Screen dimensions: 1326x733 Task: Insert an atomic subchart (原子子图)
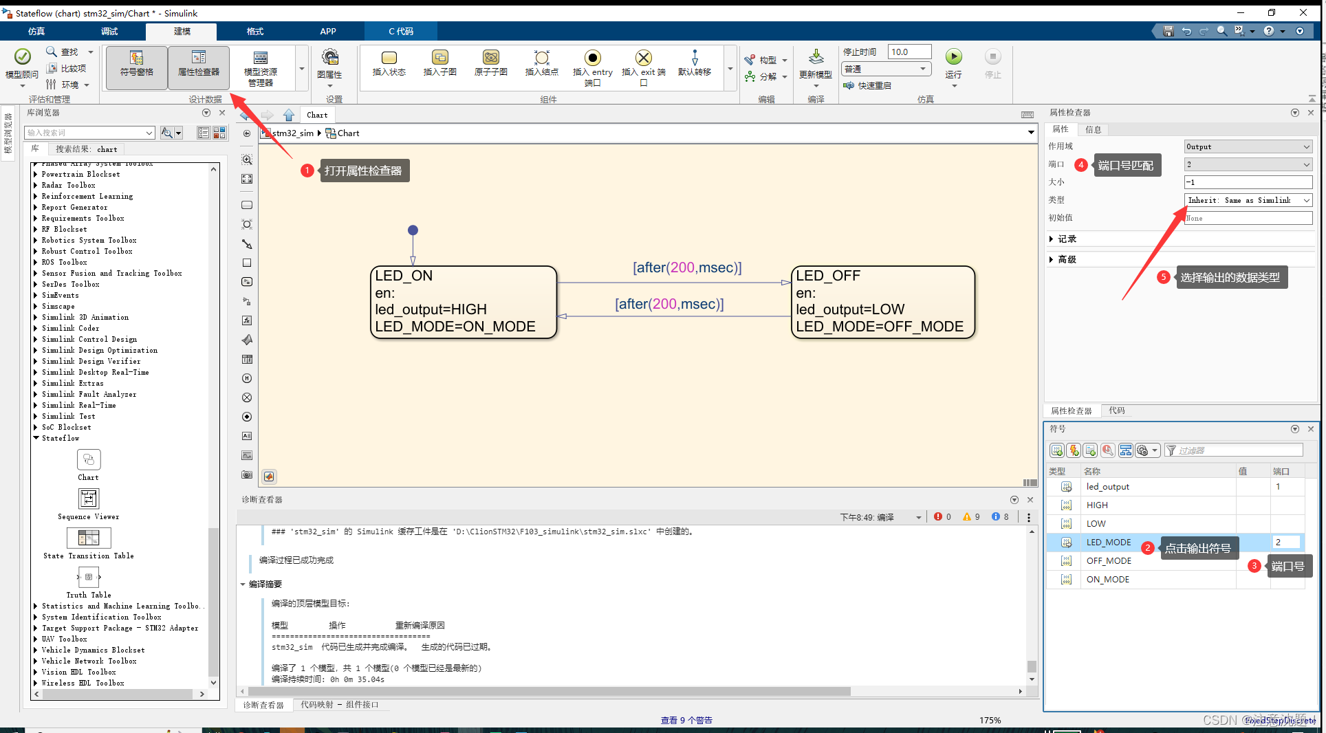[x=490, y=63]
